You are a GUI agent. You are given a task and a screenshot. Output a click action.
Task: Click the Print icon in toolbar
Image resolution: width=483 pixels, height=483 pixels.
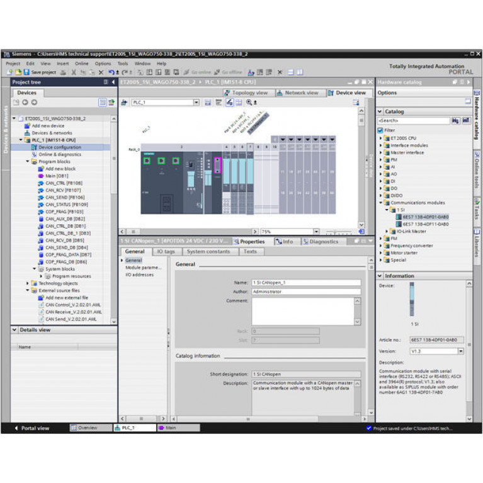click(63, 72)
